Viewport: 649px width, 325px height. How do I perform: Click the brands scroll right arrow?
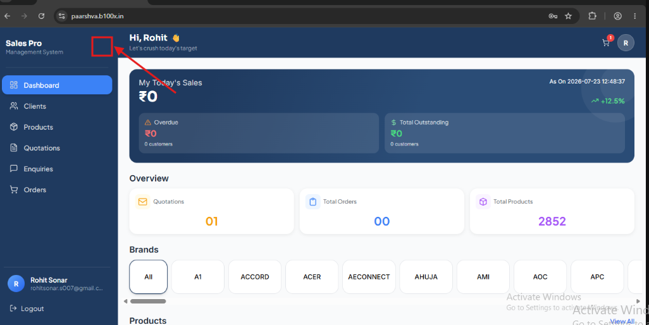point(638,302)
